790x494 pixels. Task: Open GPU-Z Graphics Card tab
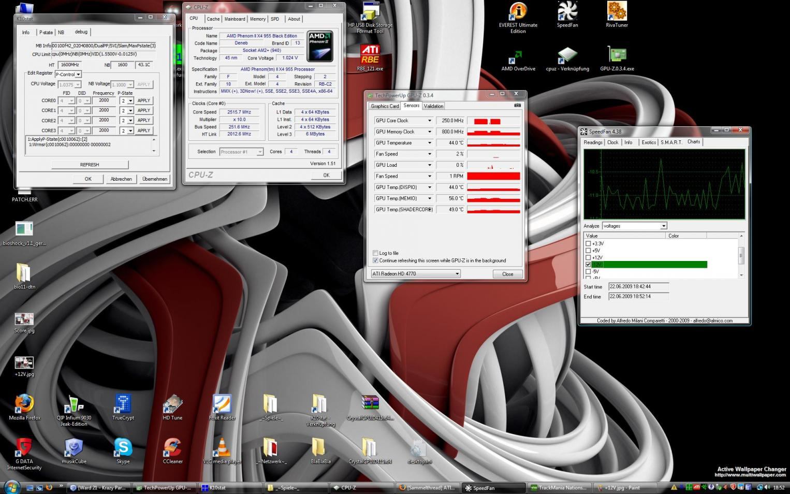click(x=385, y=106)
